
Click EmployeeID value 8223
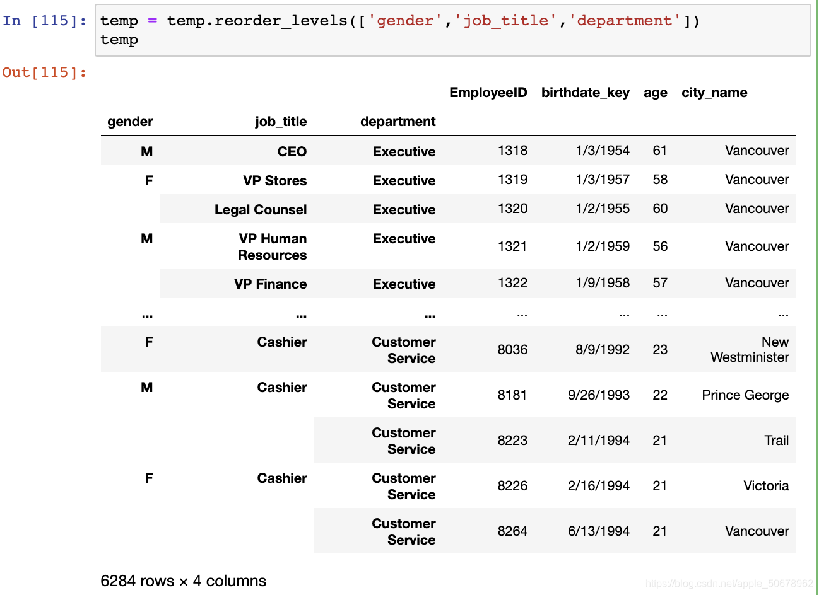click(x=512, y=441)
